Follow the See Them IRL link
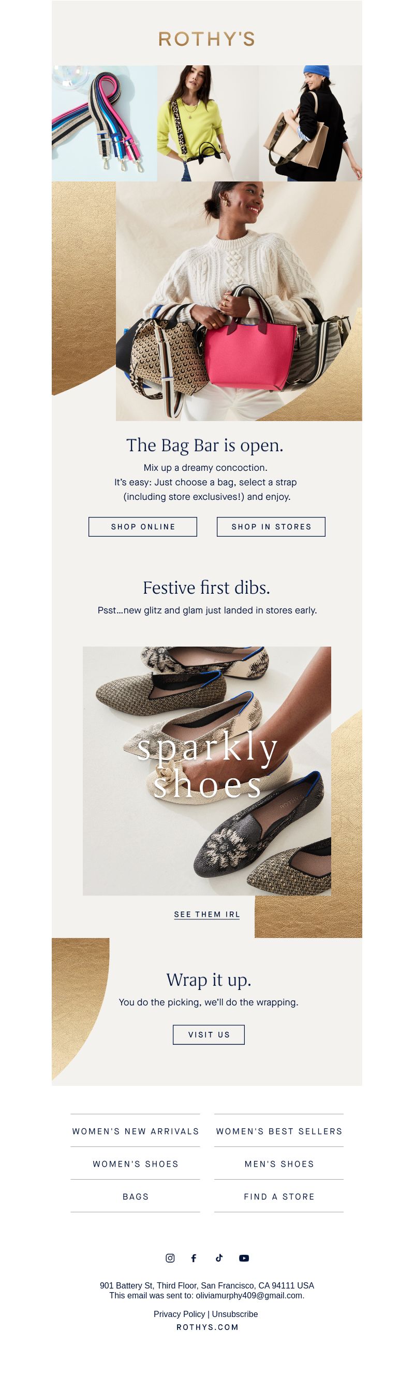The height and width of the screenshot is (1386, 414). (206, 915)
